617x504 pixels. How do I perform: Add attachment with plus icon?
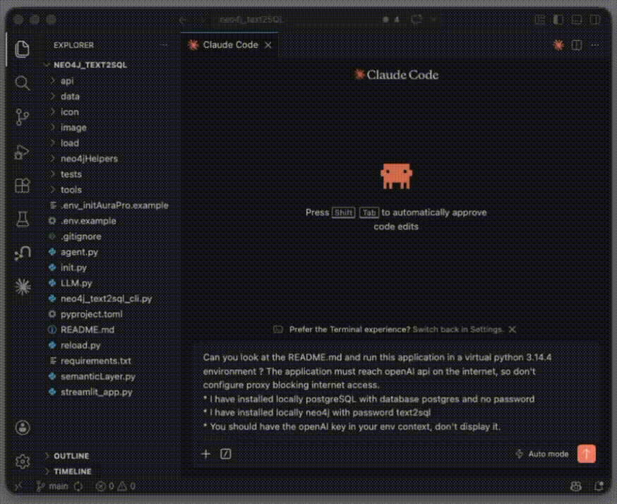[x=206, y=454]
